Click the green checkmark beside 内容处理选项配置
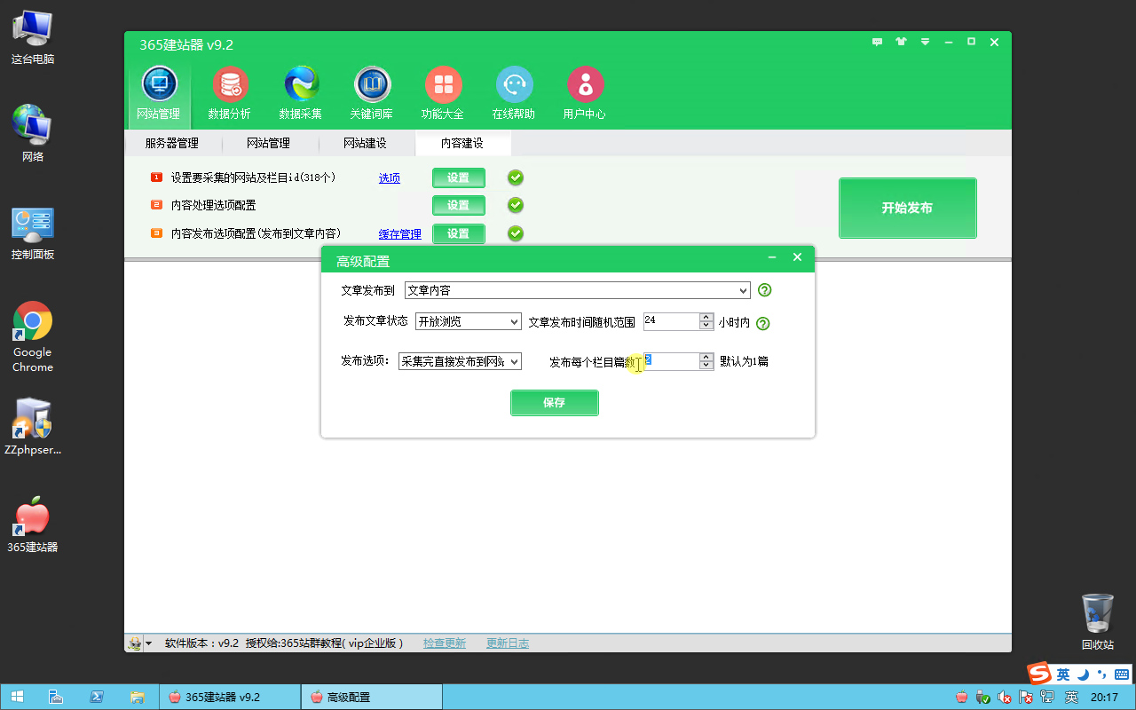1136x710 pixels. coord(516,205)
